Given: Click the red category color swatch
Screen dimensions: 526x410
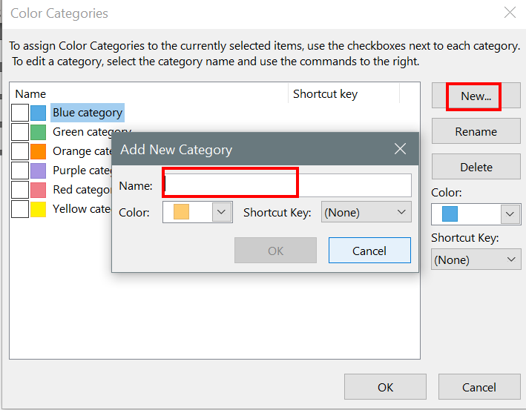Looking at the screenshot, I should click(38, 190).
